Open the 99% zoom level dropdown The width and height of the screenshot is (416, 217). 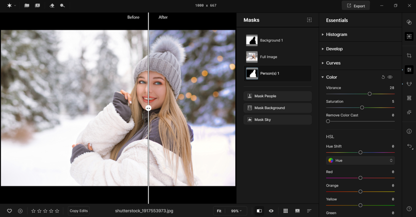(x=236, y=211)
